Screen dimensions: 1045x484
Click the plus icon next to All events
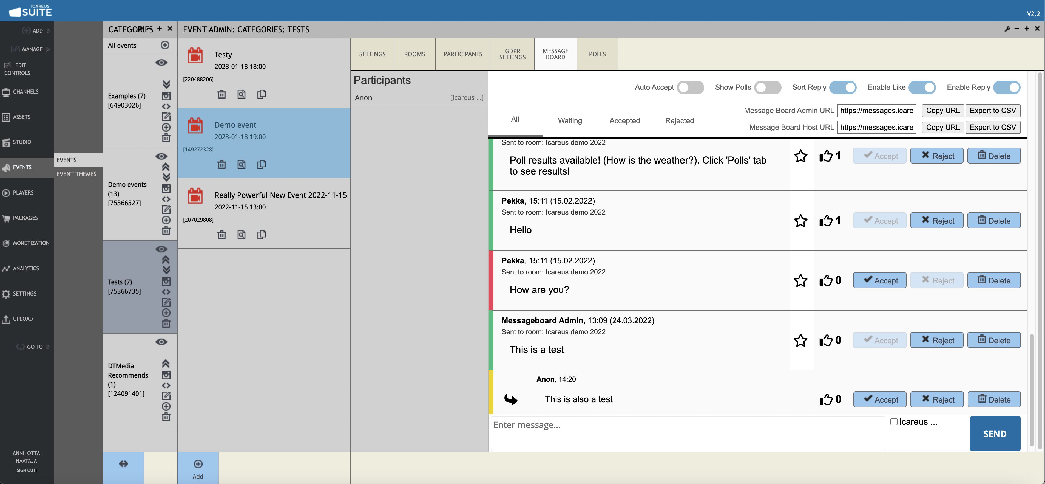165,45
